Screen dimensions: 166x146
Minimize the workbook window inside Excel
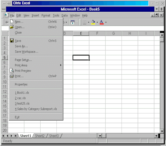[153, 15]
